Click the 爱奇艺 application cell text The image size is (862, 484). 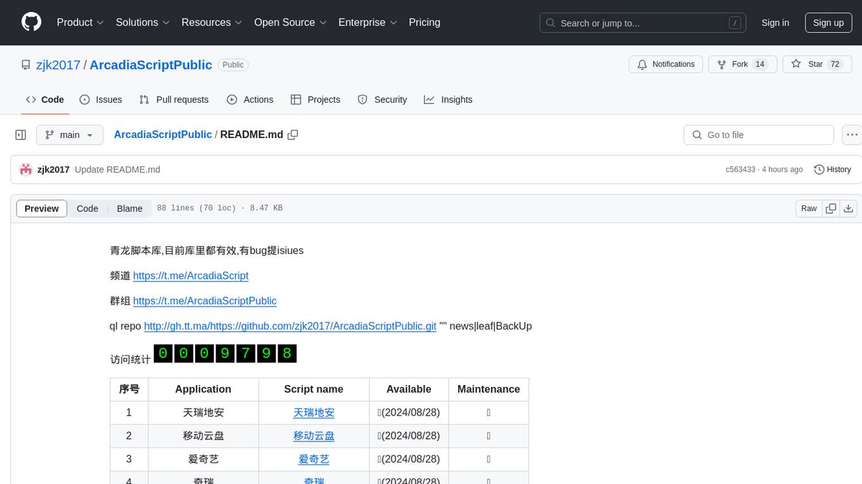pos(203,459)
